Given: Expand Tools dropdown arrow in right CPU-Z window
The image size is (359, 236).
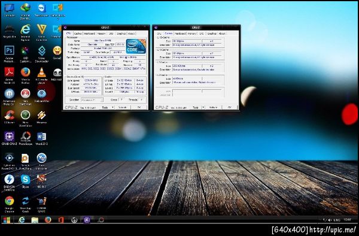Looking at the screenshot, I should pos(203,107).
